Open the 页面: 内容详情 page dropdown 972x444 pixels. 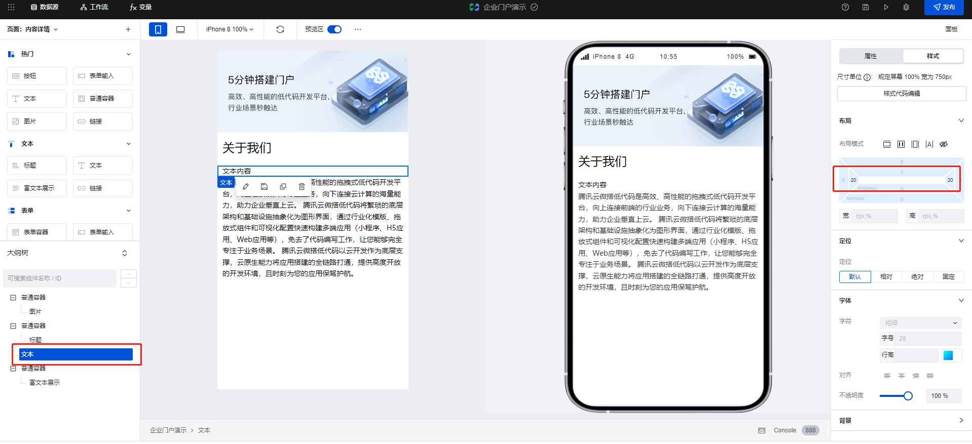[32, 29]
